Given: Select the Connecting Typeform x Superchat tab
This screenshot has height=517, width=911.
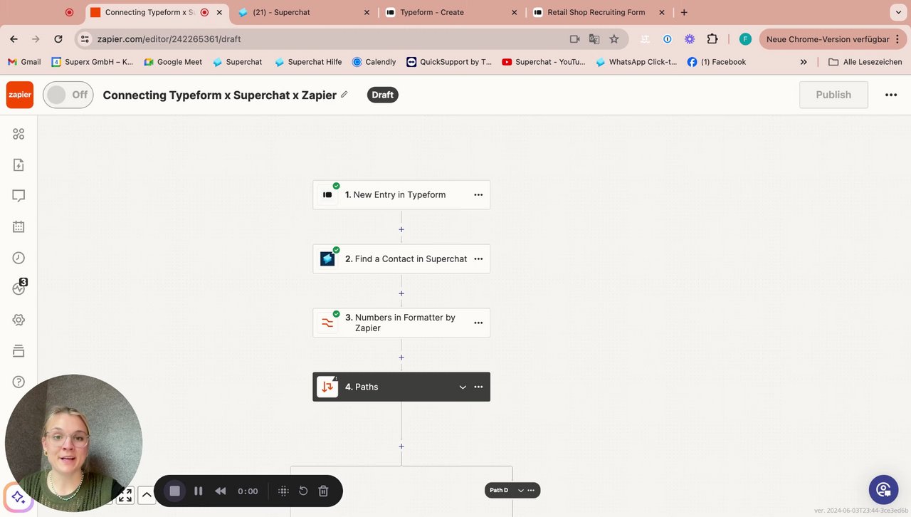Looking at the screenshot, I should click(x=157, y=12).
